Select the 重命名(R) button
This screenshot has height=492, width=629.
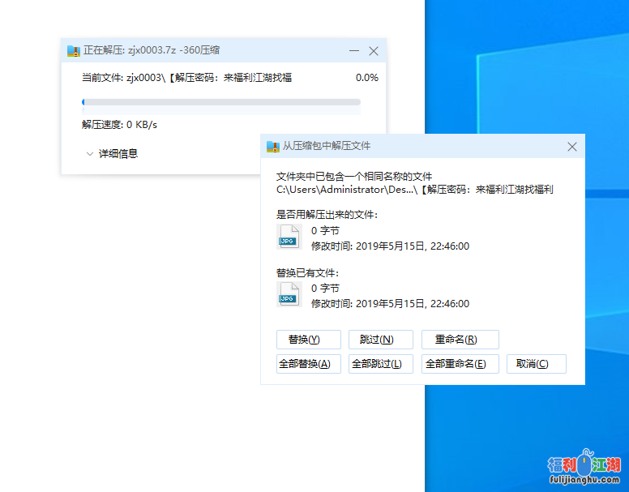(x=460, y=340)
